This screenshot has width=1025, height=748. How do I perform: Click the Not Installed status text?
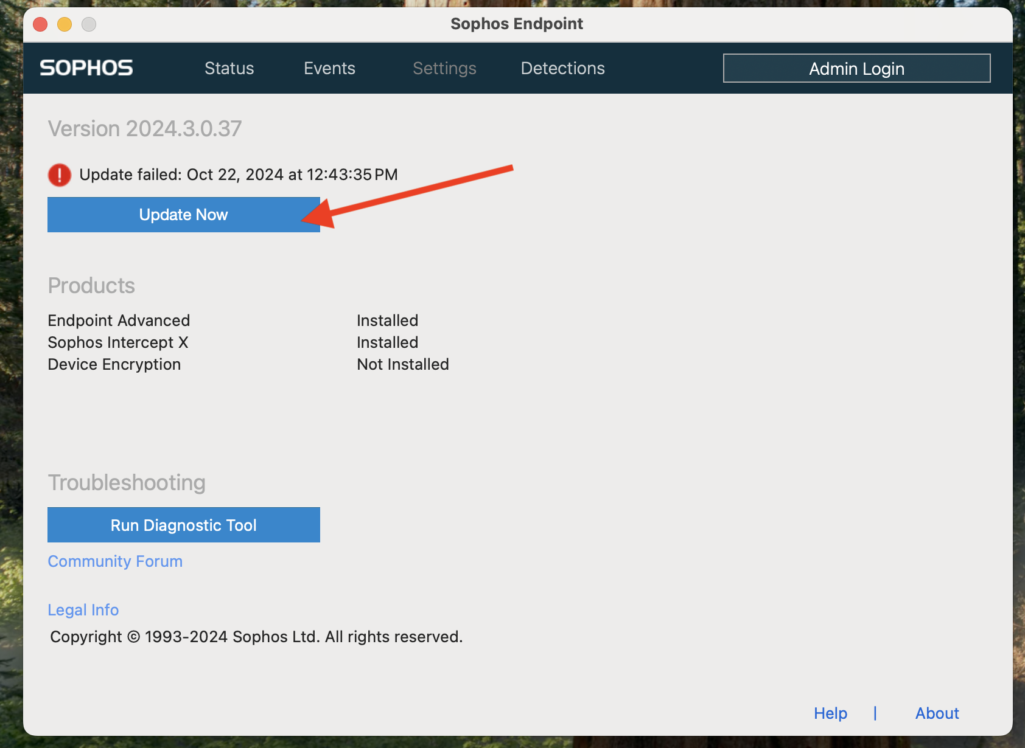pyautogui.click(x=403, y=364)
